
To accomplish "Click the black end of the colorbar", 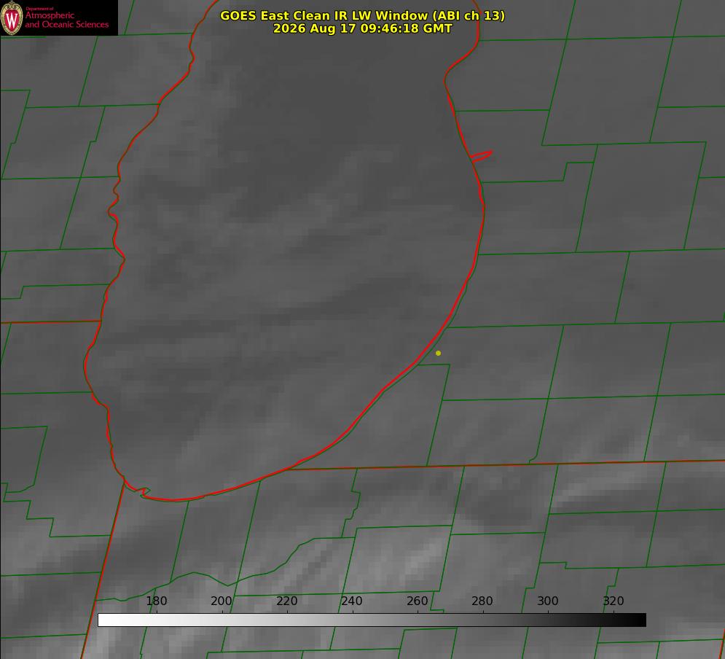I will coord(637,620).
